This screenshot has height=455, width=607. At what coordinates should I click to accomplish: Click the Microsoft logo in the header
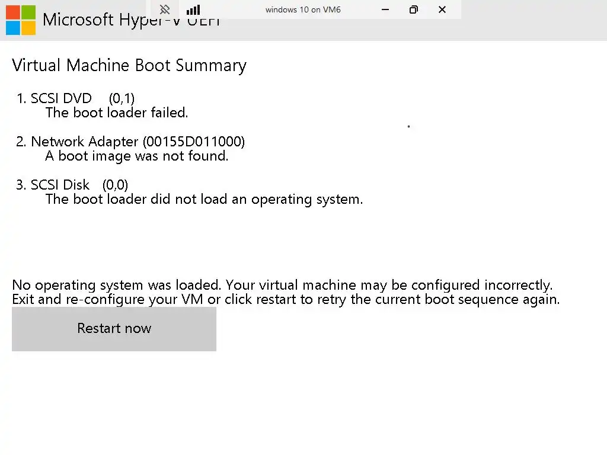21,20
